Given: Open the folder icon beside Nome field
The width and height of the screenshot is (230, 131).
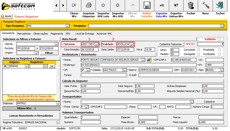Looking at the screenshot, I should coord(149,60).
